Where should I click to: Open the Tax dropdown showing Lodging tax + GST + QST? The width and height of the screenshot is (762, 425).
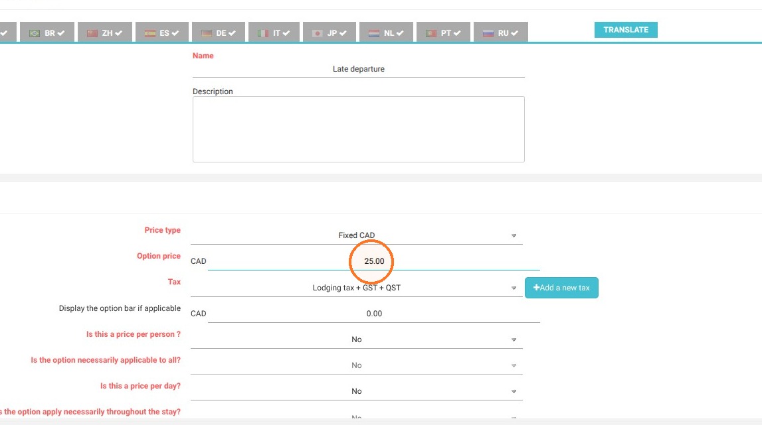(x=357, y=288)
